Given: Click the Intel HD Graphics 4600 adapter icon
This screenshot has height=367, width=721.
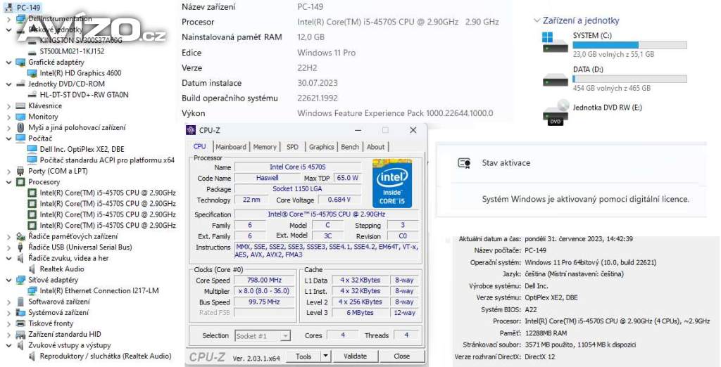Looking at the screenshot, I should [x=32, y=73].
